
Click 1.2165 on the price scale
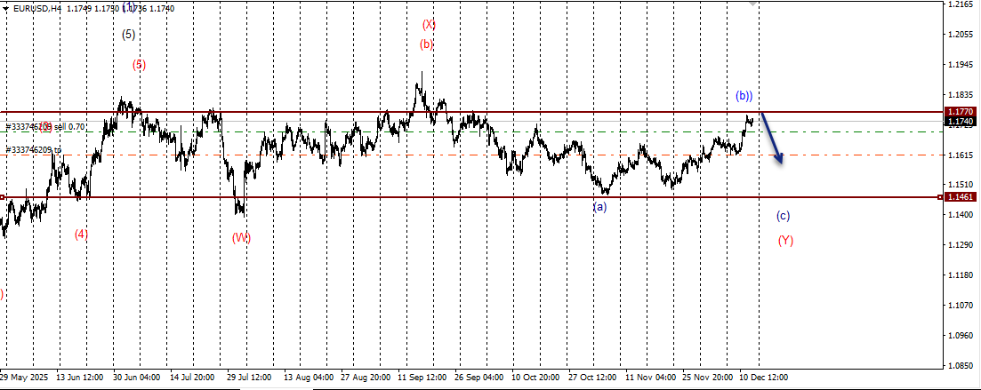click(x=961, y=4)
